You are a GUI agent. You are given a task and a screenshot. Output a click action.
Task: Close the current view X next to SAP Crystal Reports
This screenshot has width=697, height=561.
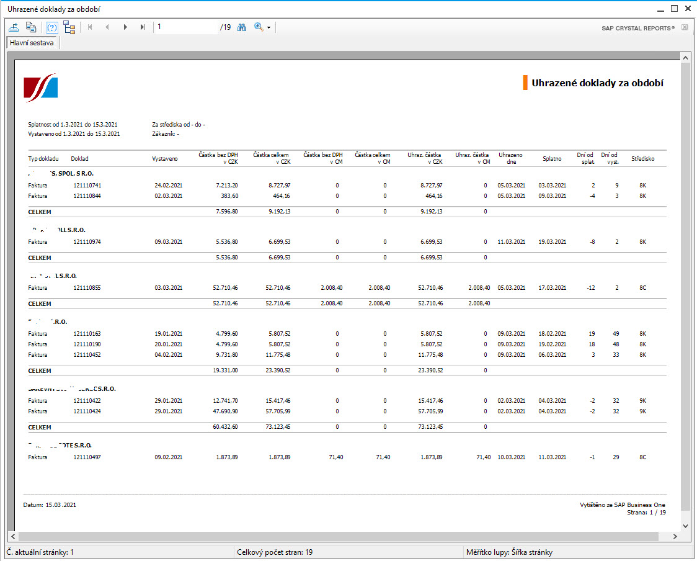[685, 27]
